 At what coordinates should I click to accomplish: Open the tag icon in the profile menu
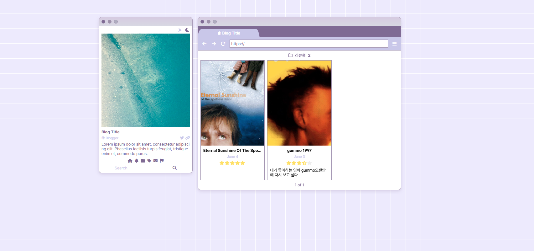[149, 161]
